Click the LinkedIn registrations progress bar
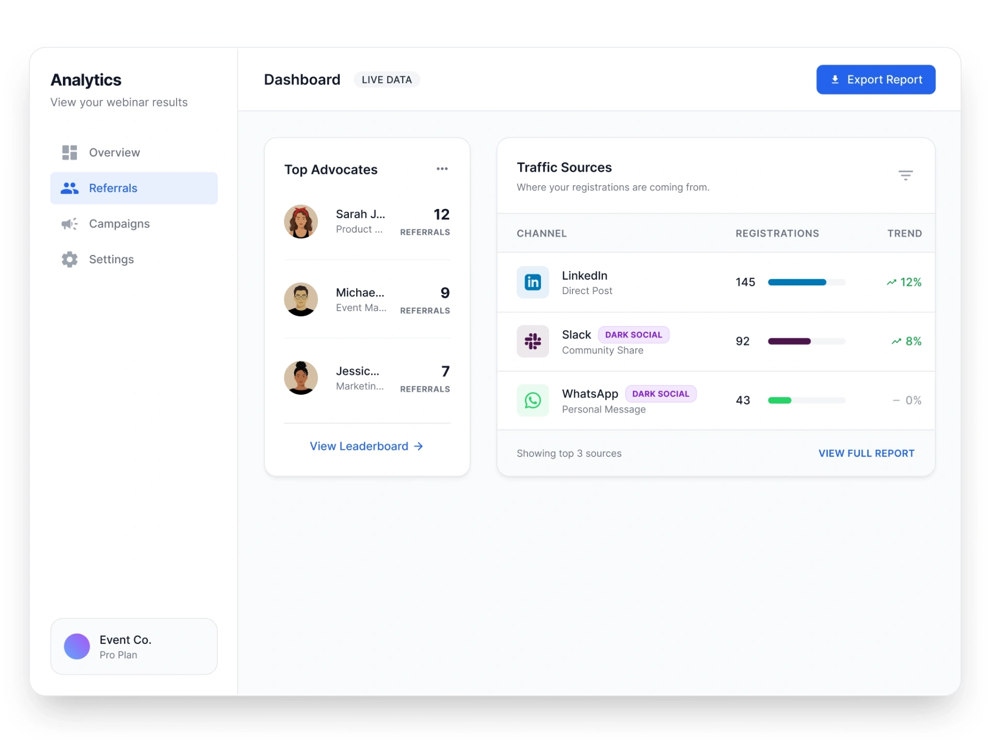991x743 pixels. 806,282
